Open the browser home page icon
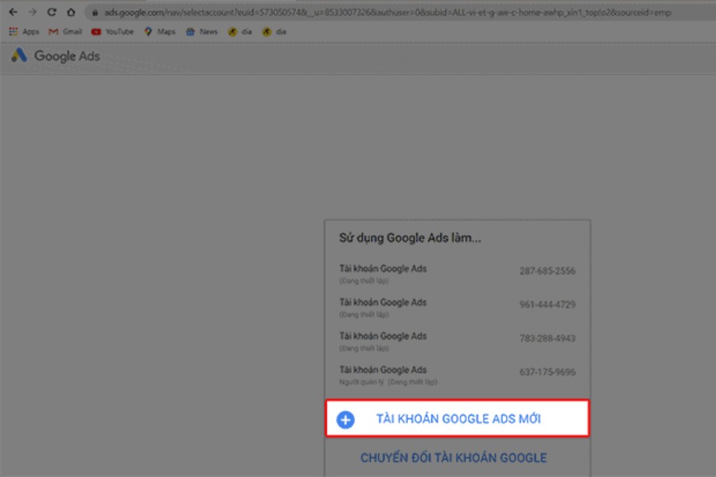 (71, 13)
